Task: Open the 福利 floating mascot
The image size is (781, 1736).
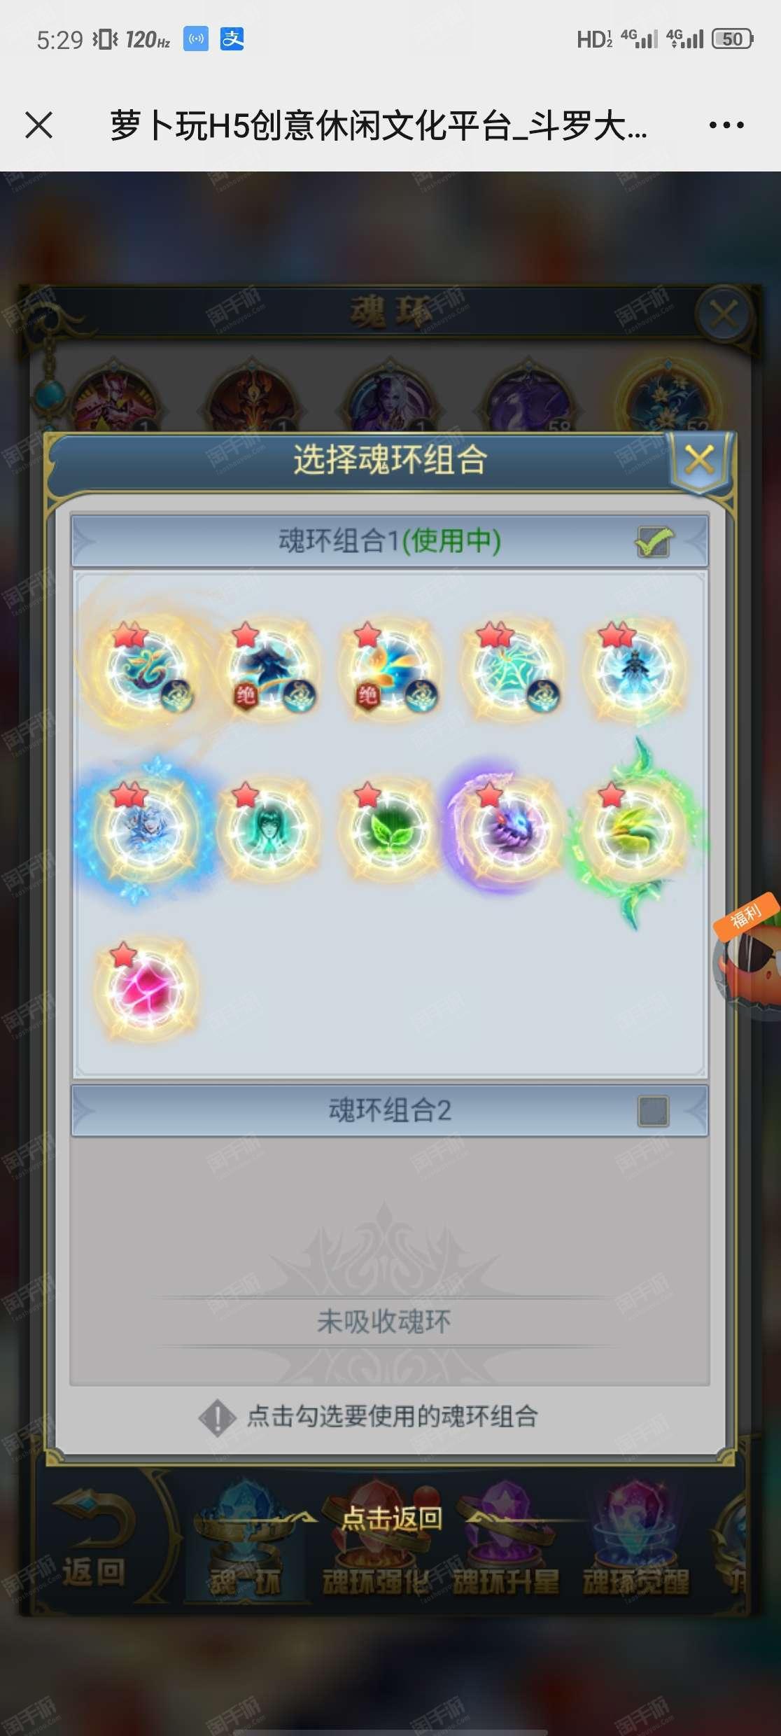Action: point(747,956)
